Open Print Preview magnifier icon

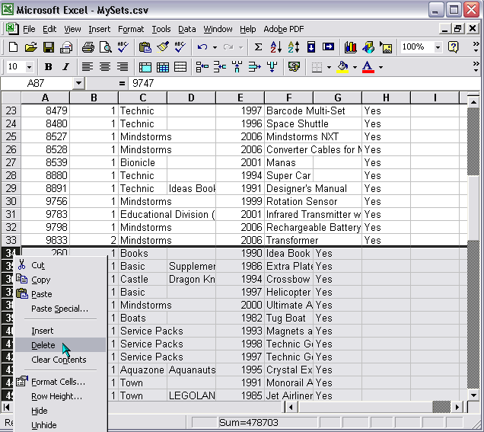pyautogui.click(x=106, y=47)
